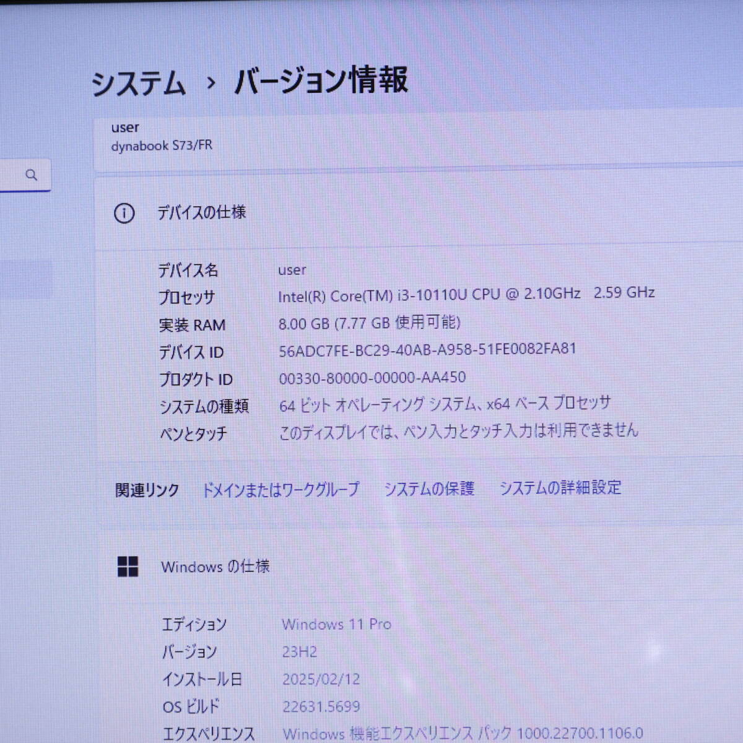
Task: Expand the Windows の仕様 section header
Action: click(x=419, y=567)
